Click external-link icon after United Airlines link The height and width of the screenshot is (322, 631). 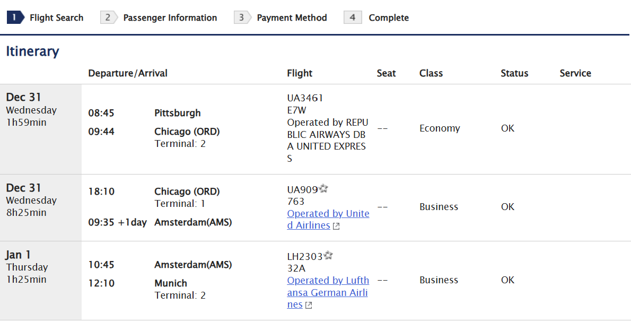point(336,226)
